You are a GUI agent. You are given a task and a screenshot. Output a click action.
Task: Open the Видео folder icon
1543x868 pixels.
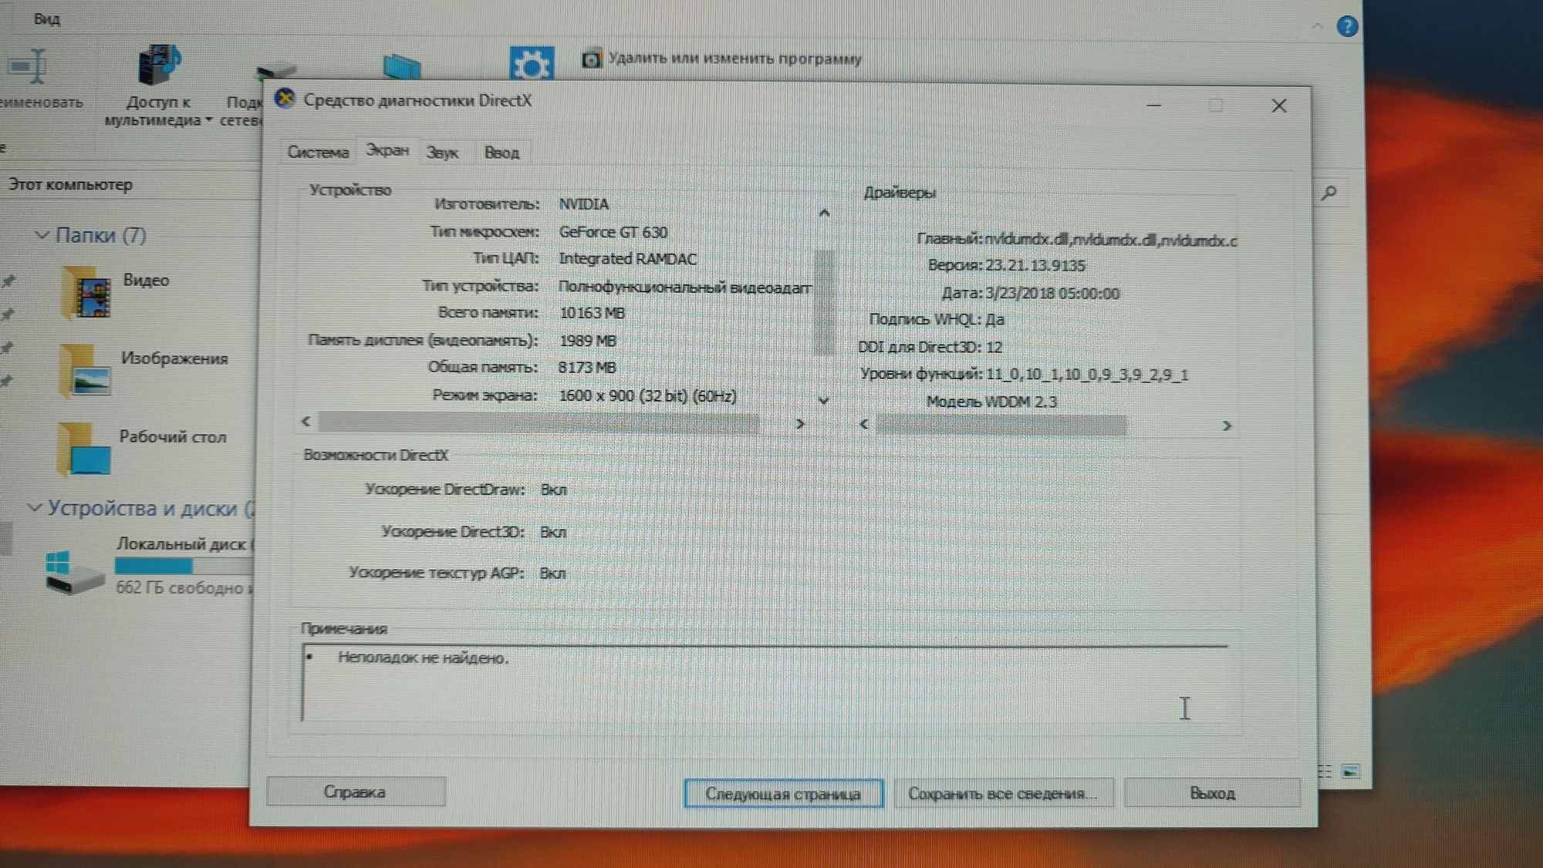click(x=86, y=292)
